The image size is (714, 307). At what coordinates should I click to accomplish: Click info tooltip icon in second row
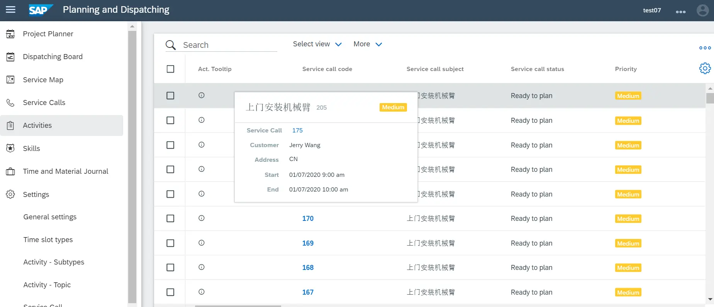(202, 120)
